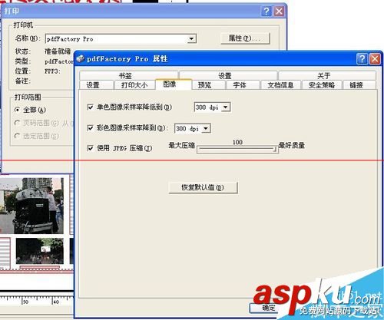Open color image 300 dpi dropdown
Image resolution: width=384 pixels, height=320 pixels.
click(193, 128)
